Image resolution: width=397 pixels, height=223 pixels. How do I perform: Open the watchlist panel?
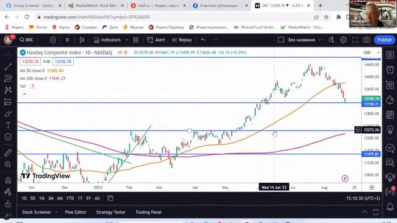point(390,55)
